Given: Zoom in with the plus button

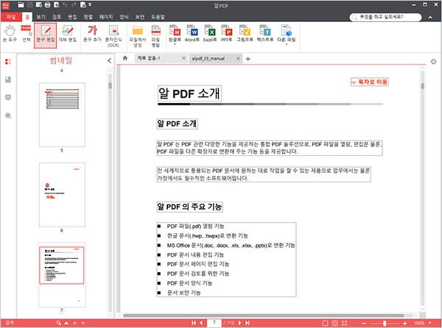Looking at the screenshot, I should click(x=405, y=323).
